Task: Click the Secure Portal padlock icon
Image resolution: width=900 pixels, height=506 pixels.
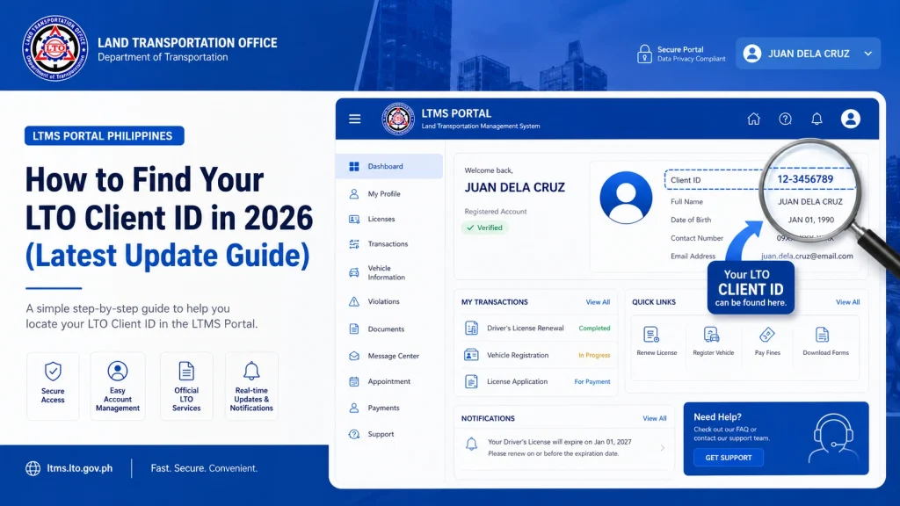Action: [644, 54]
